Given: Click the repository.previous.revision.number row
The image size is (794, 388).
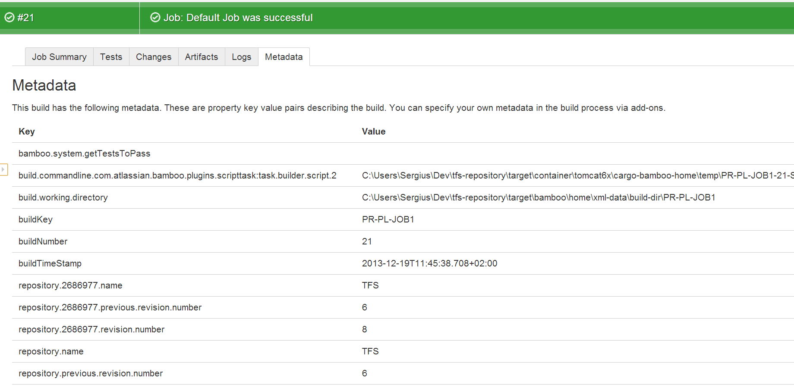Looking at the screenshot, I should 403,373.
